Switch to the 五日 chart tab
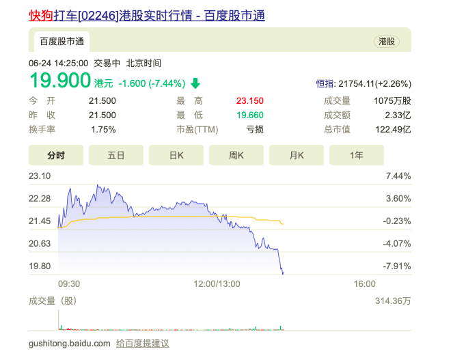Viewport: 466px width, 360px height. (116, 155)
